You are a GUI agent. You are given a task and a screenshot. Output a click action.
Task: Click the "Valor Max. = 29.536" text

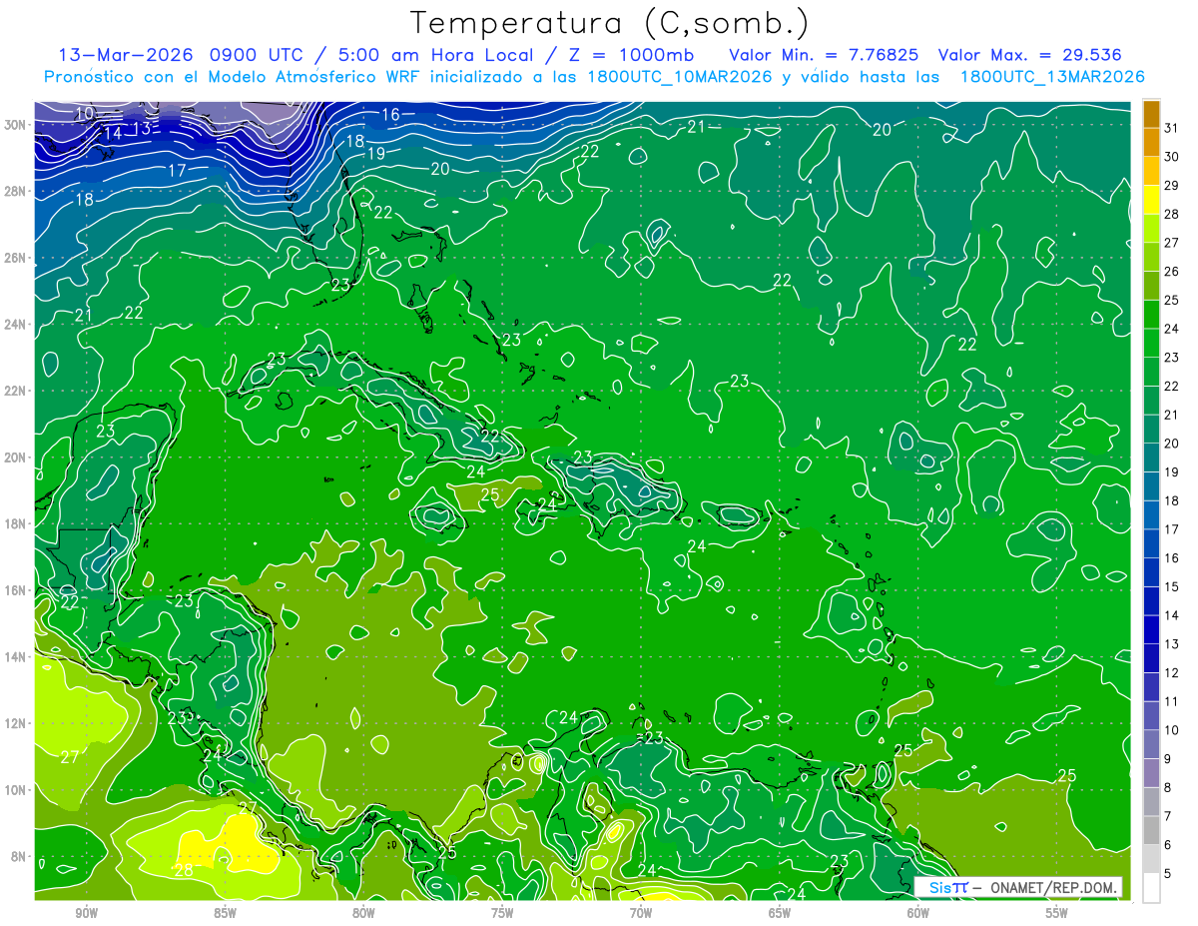[1030, 55]
